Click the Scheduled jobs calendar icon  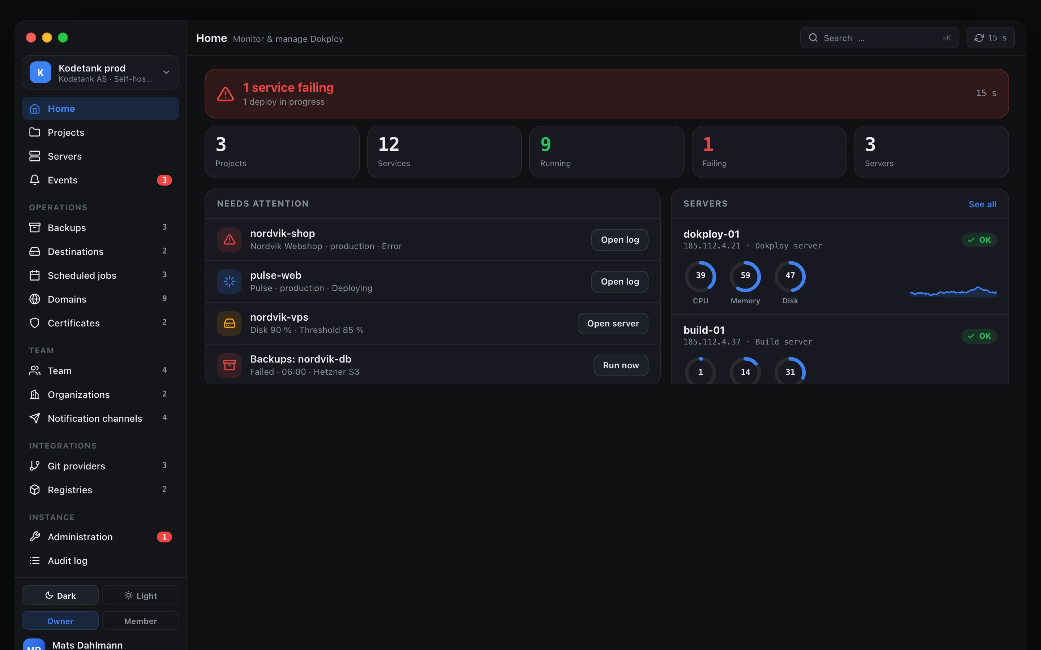point(35,275)
